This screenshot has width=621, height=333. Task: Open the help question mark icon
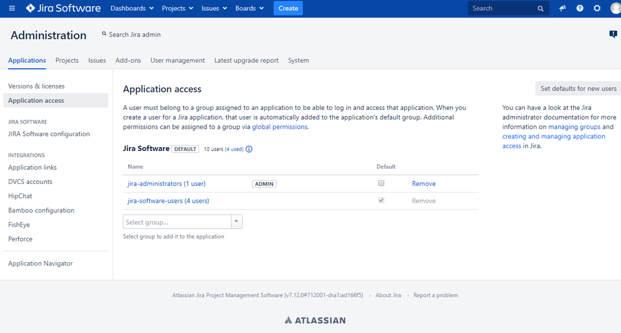pos(580,8)
